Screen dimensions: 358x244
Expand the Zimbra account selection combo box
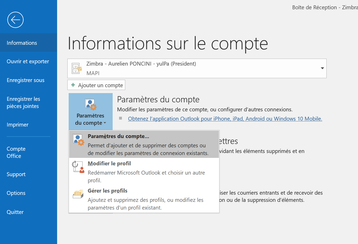pos(197,68)
